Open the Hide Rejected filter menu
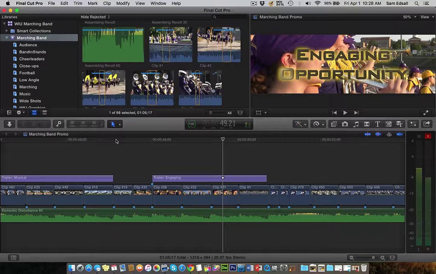Screen dimensions: 436x274 [95, 17]
